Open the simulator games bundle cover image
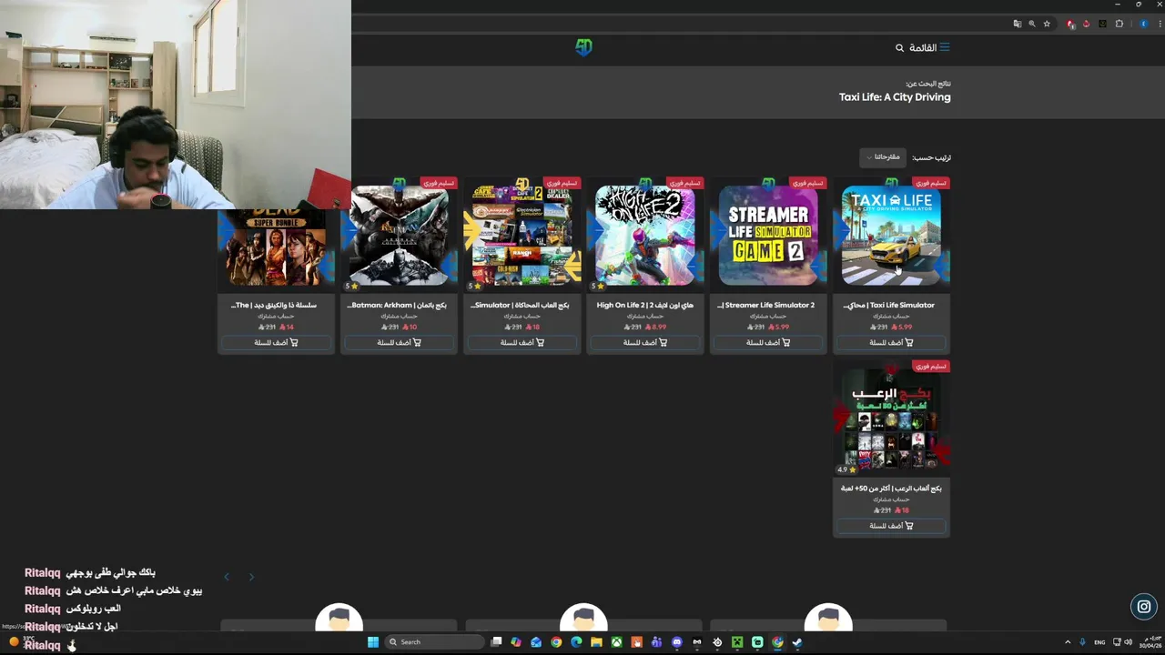1165x655 pixels. click(522, 236)
